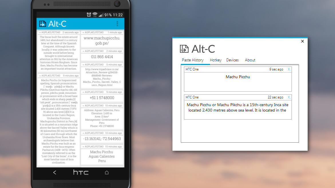The height and width of the screenshot is (188, 335).
Task: Remove the 22 sec ago paste entry
Action: (289, 97)
